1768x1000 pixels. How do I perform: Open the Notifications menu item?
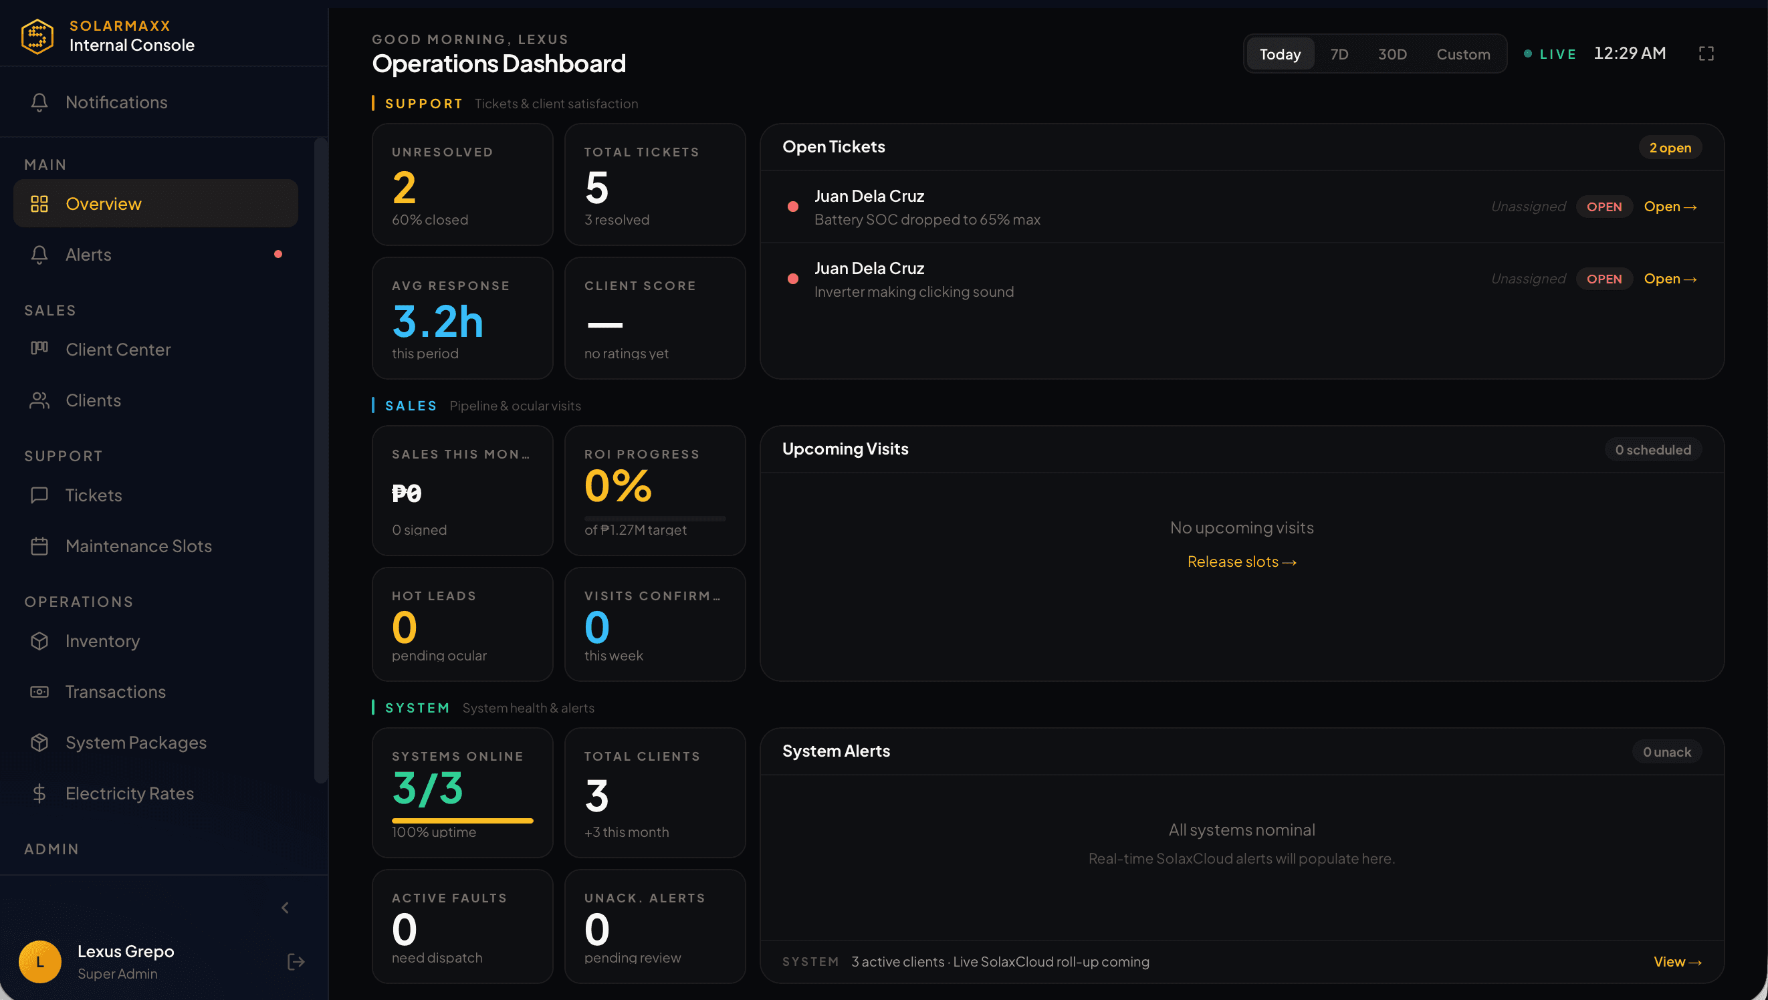156,102
